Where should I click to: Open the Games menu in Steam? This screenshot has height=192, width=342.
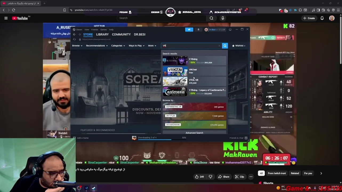(103, 30)
